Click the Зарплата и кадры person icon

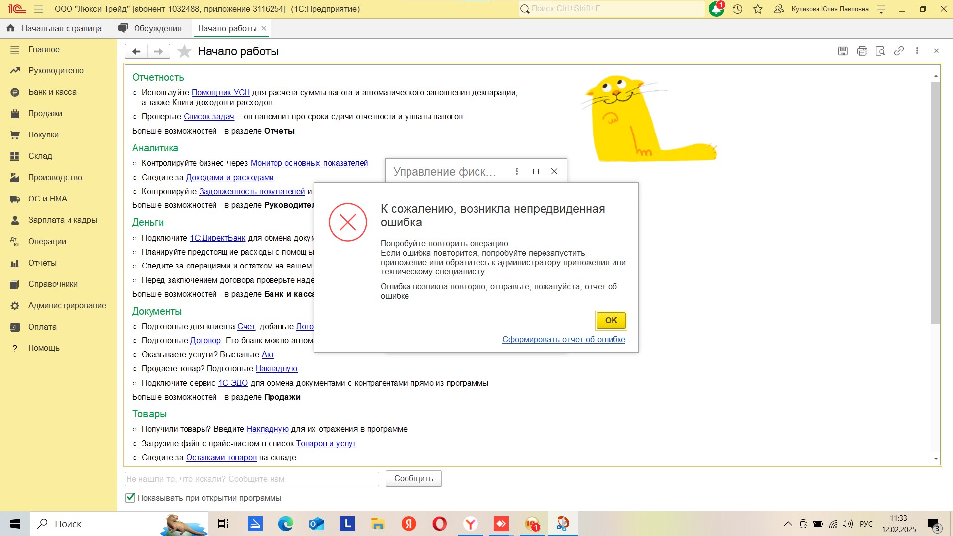pyautogui.click(x=15, y=220)
